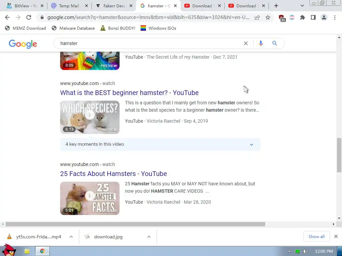Close the downloads bar

click(x=336, y=236)
